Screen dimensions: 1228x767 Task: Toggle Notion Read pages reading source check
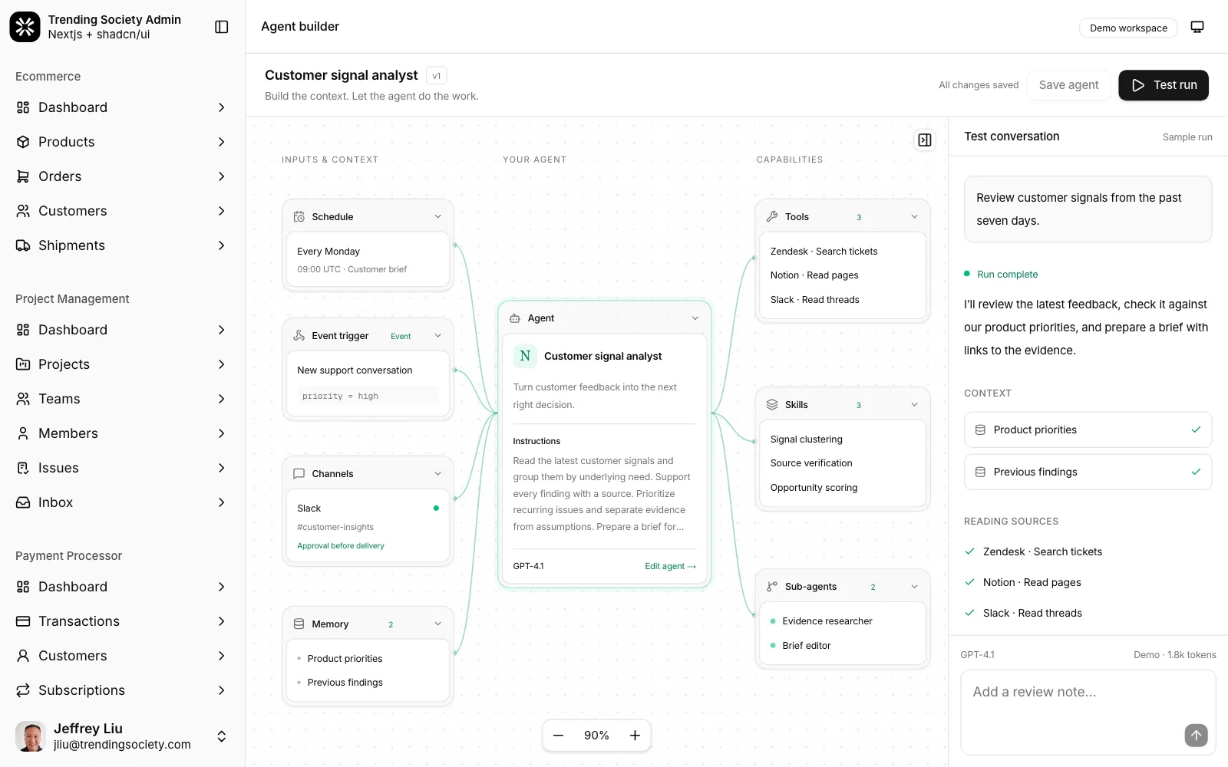pyautogui.click(x=970, y=582)
